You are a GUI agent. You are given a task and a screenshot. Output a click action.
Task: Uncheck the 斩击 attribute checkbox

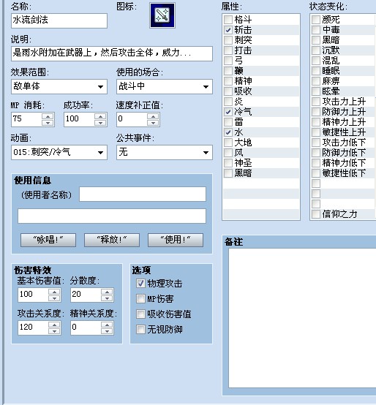[x=228, y=30]
